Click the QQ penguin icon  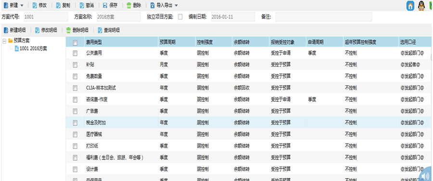pos(421,5)
